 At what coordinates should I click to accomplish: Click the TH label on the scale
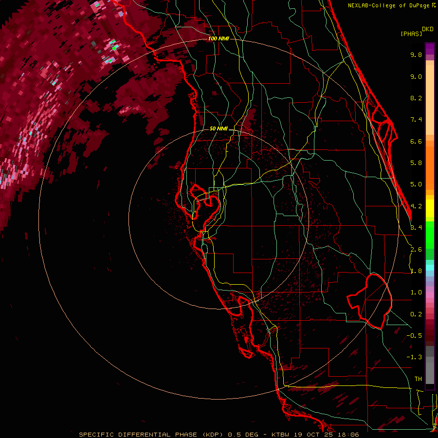(x=418, y=379)
